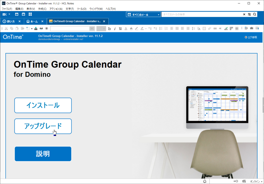
Task: Open the Mail icon in the navigation bar
Action: coord(17,14)
